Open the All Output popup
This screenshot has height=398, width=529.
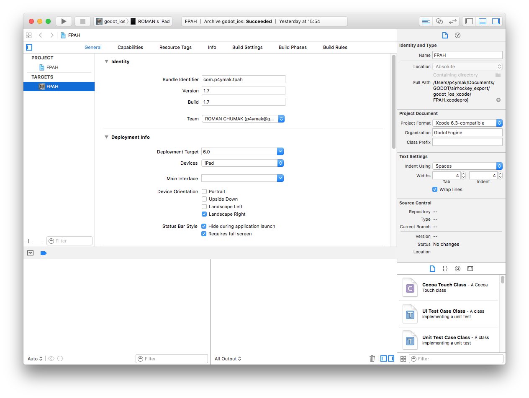(228, 359)
